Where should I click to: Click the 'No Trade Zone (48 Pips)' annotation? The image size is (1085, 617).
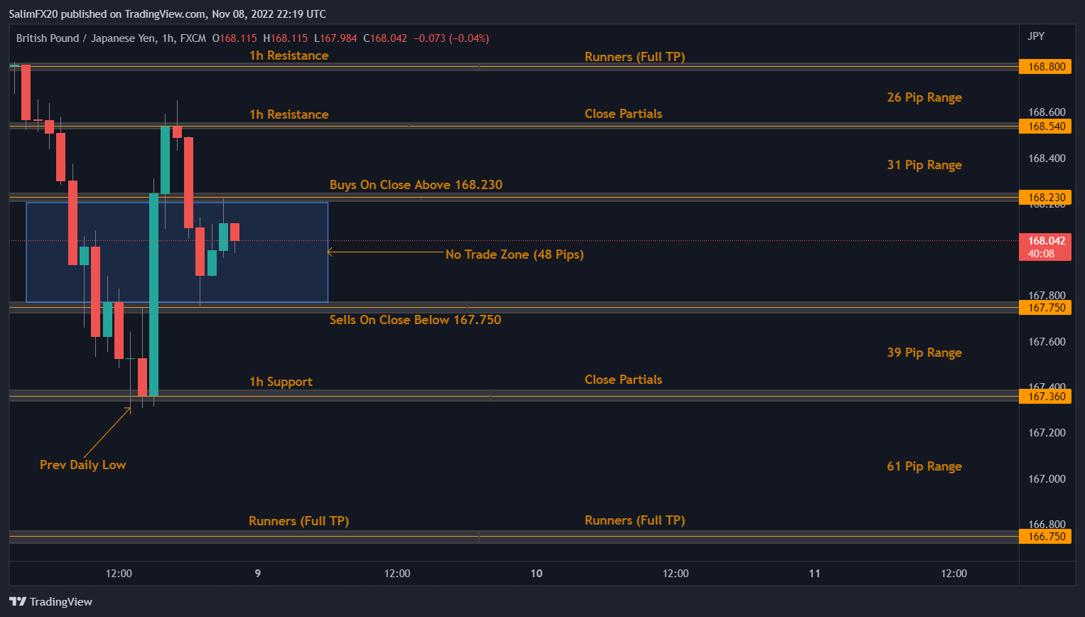514,254
